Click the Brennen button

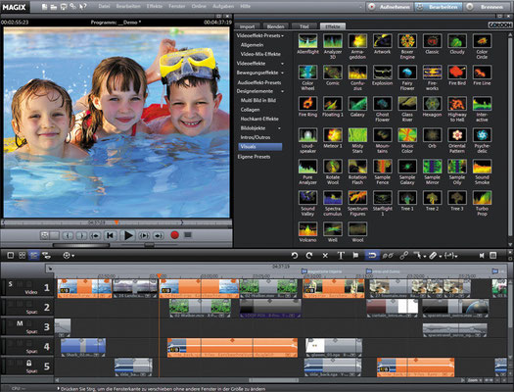tap(488, 7)
